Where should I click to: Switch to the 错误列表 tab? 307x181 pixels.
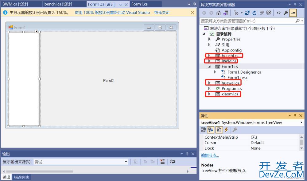21,177
